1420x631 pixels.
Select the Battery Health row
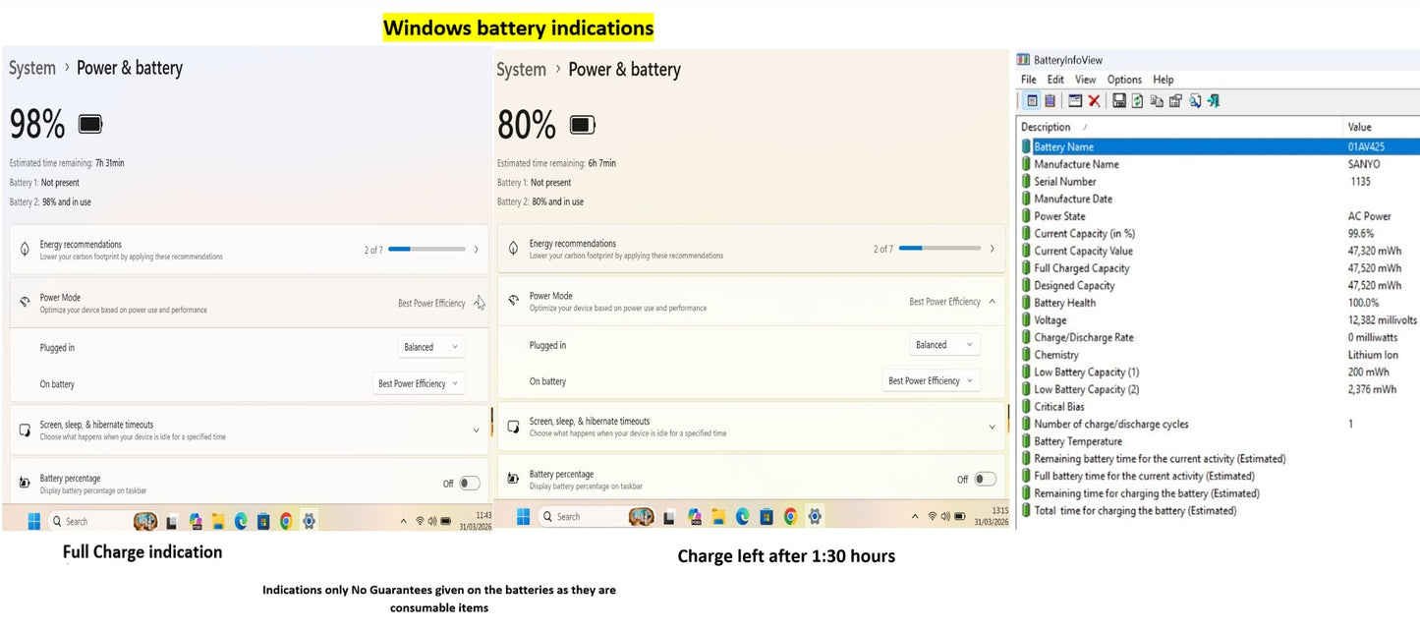click(x=1219, y=303)
